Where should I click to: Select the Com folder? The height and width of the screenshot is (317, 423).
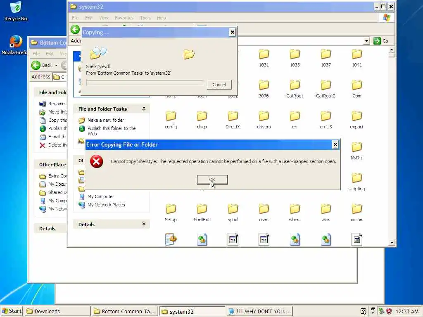[356, 89]
